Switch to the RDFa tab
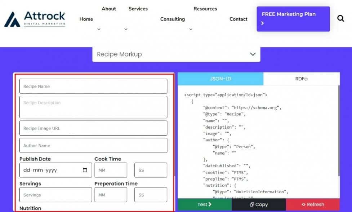The width and height of the screenshot is (352, 212). [x=301, y=79]
